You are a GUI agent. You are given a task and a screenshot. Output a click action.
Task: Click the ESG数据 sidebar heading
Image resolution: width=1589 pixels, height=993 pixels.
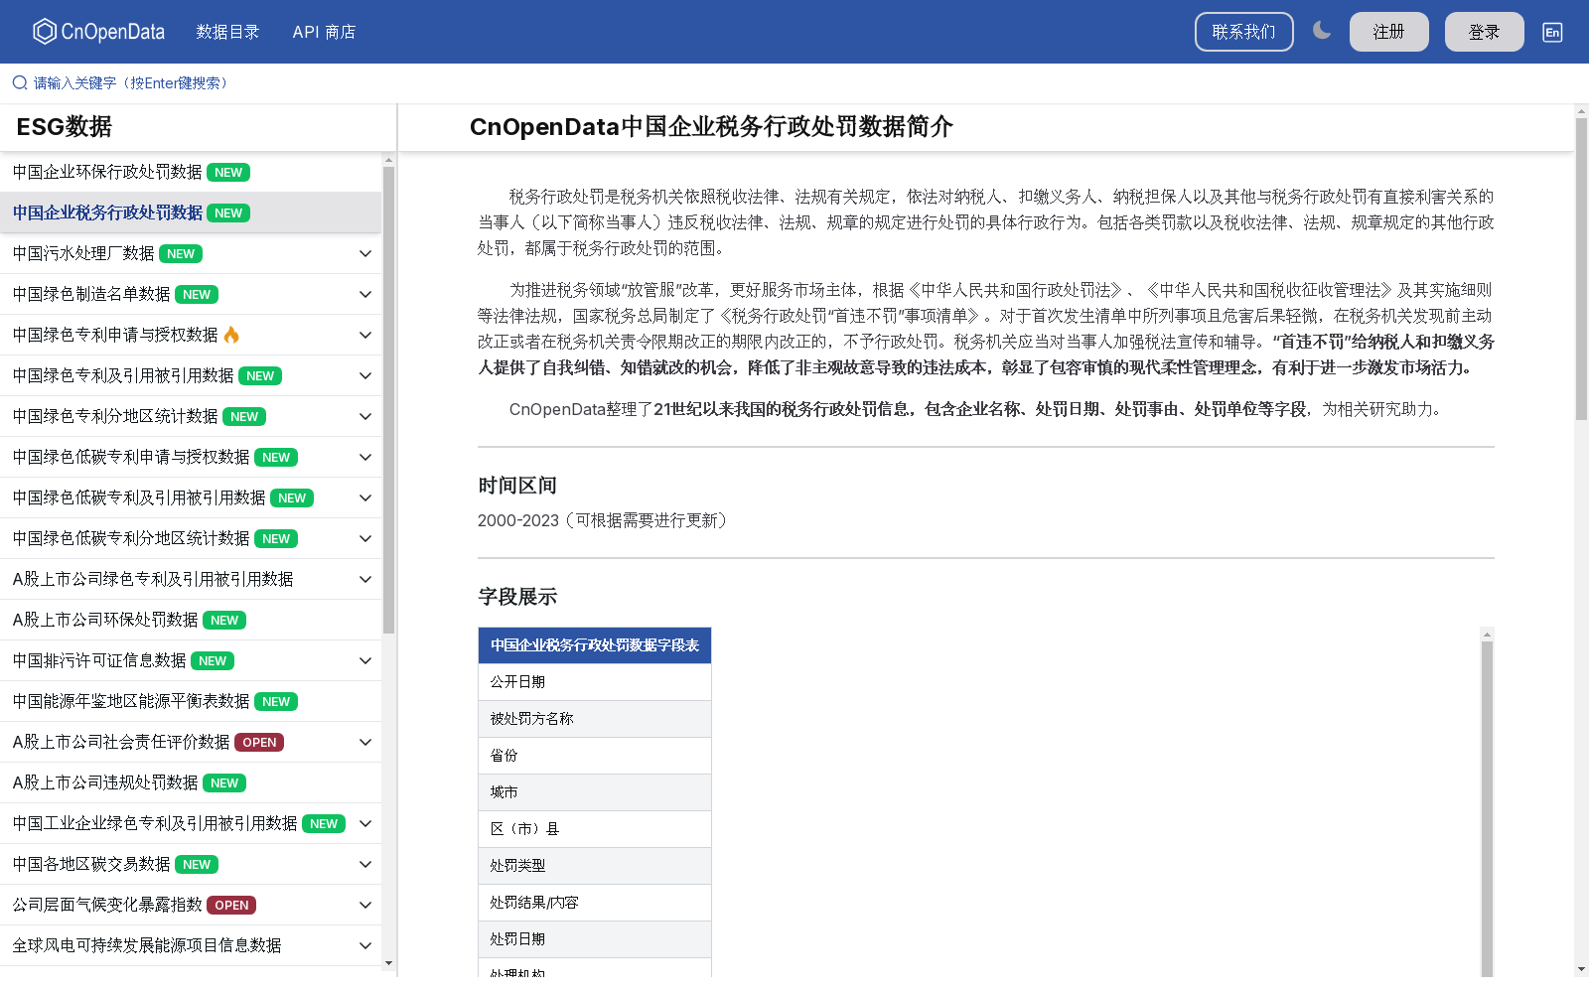point(65,127)
